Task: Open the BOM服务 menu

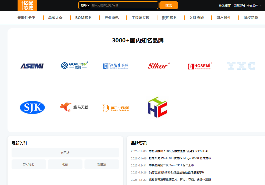Action: click(83, 18)
